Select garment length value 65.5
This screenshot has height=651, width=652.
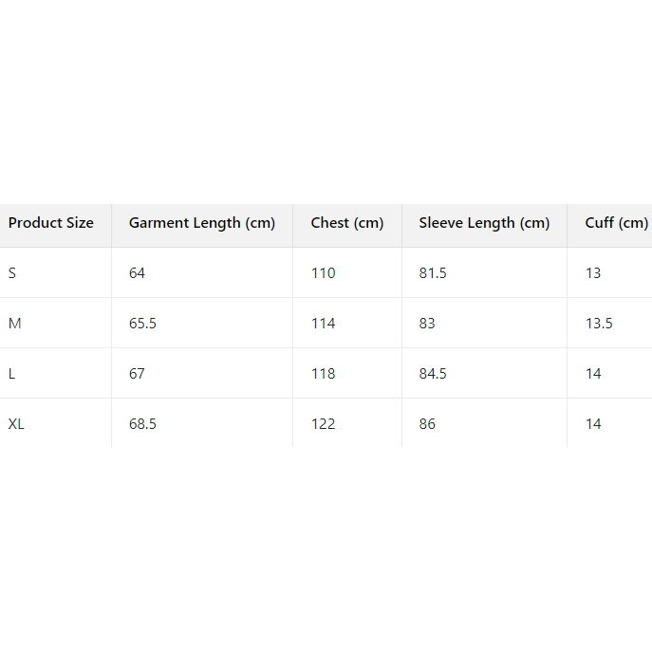click(x=142, y=324)
